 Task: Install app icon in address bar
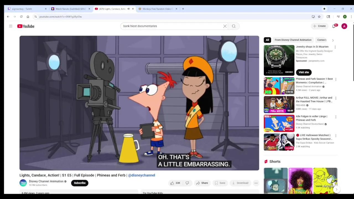point(313,17)
